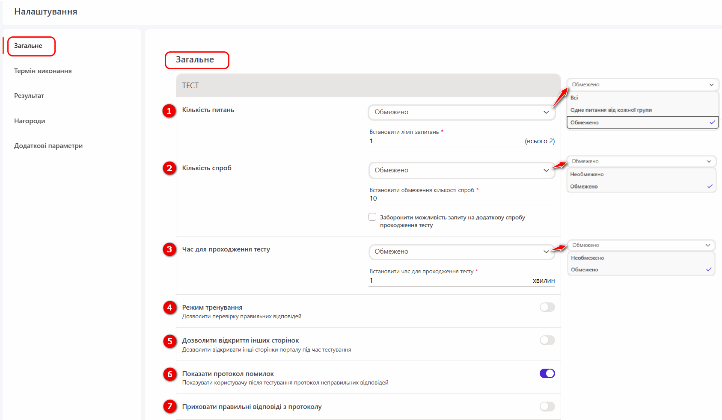Click red number 6 marker badge
This screenshot has width=722, height=420.
[x=169, y=374]
